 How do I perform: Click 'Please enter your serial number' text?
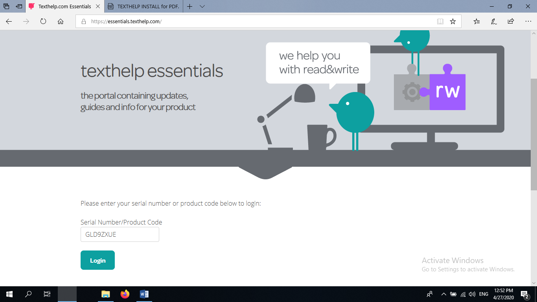point(171,203)
